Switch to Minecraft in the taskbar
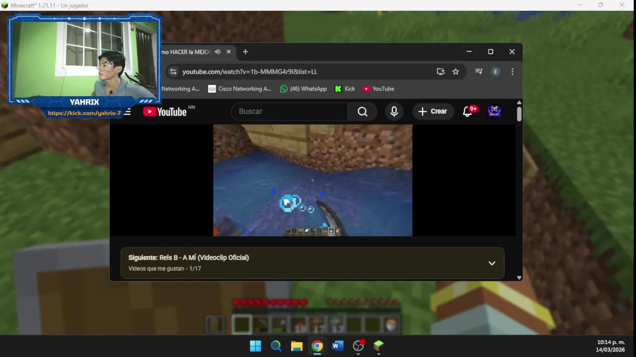Image resolution: width=636 pixels, height=357 pixels. pyautogui.click(x=379, y=346)
